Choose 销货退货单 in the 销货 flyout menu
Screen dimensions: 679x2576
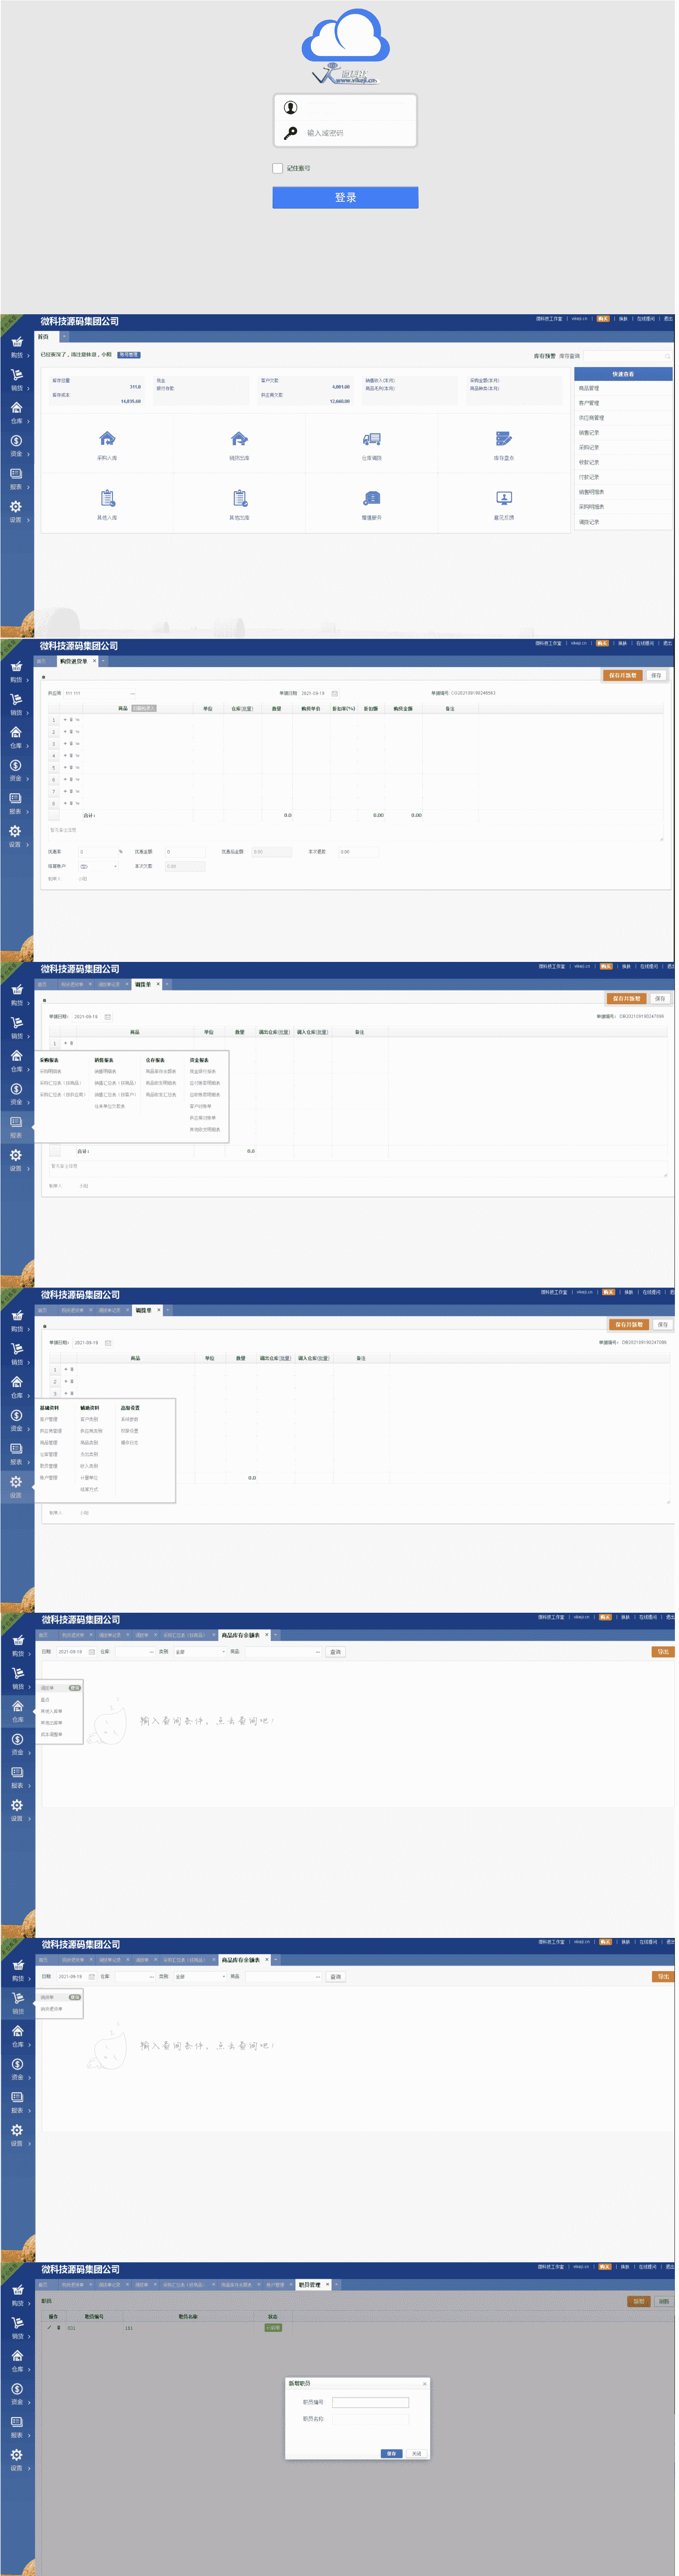click(51, 2009)
